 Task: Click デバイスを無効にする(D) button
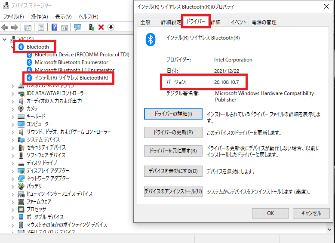coord(173,171)
